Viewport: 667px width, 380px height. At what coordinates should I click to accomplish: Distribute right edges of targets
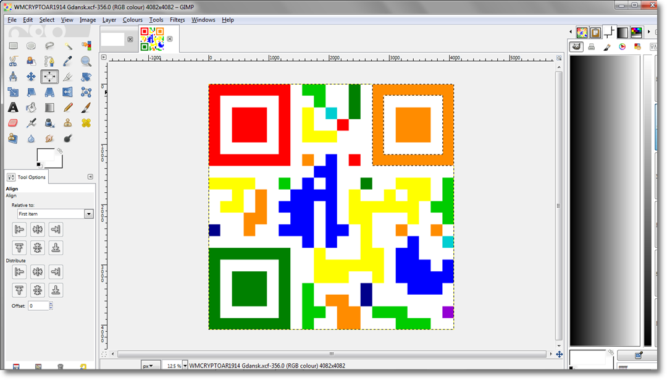pyautogui.click(x=56, y=271)
